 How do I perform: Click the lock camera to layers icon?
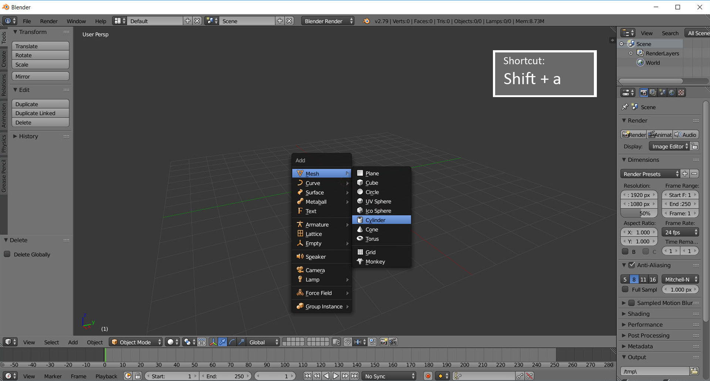pyautogui.click(x=336, y=342)
